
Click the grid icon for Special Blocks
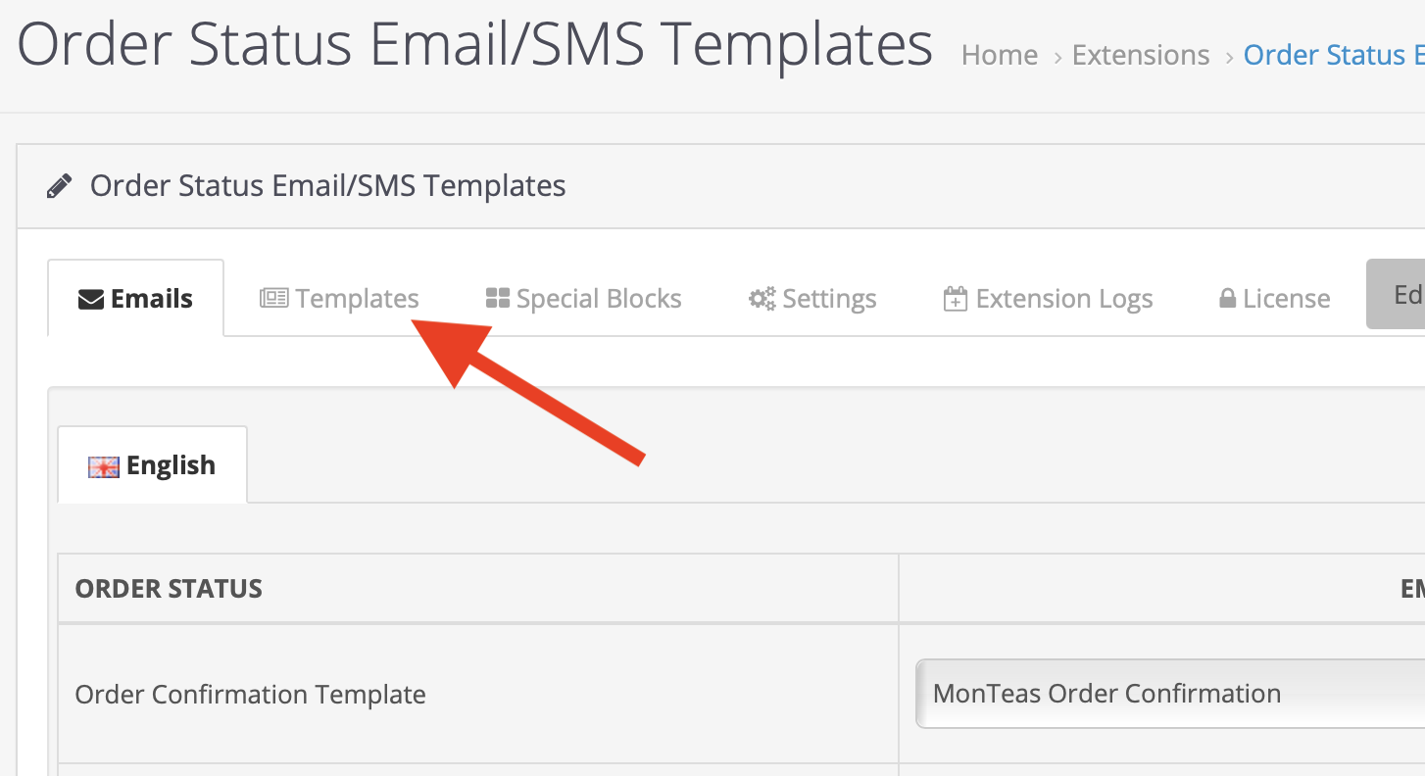(498, 298)
